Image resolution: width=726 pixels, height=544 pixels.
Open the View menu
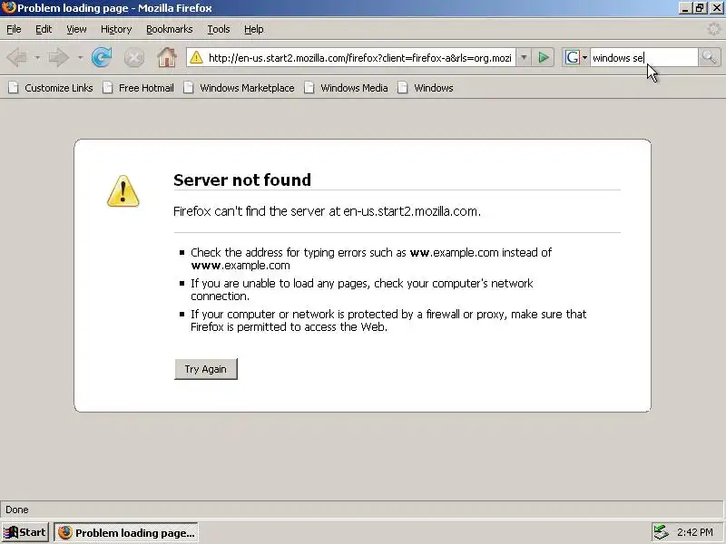[x=76, y=29]
